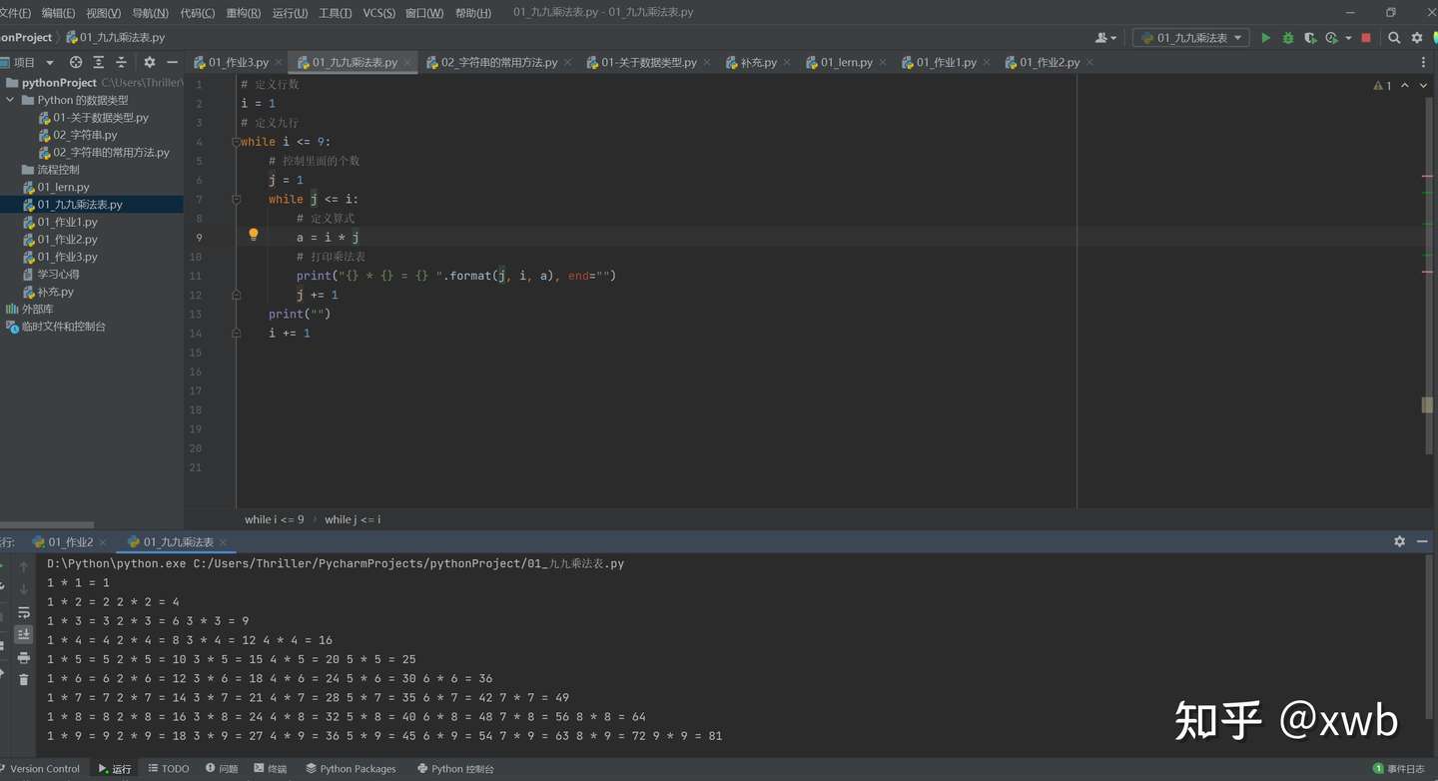
Task: Open run panel settings gear
Action: [1399, 541]
